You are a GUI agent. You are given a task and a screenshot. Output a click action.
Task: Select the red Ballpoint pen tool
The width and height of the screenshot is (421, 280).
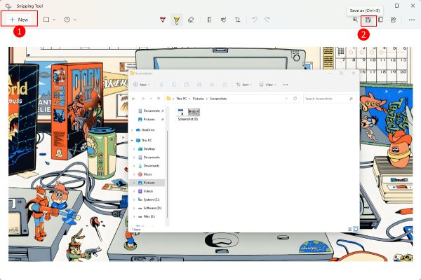tap(163, 20)
